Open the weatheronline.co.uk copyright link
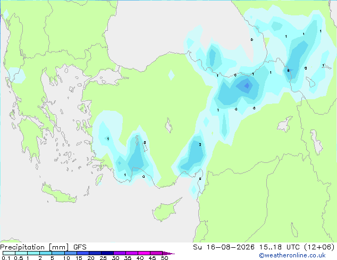337x260 pixels. 292,255
